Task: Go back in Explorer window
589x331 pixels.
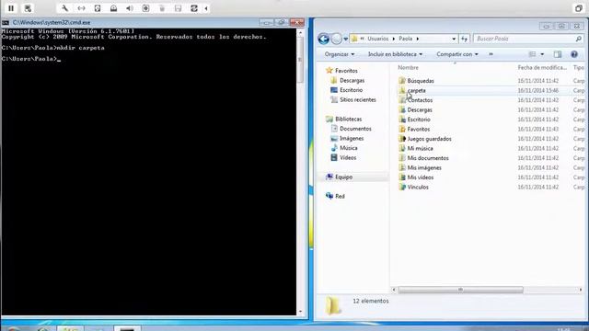Action: click(x=323, y=39)
